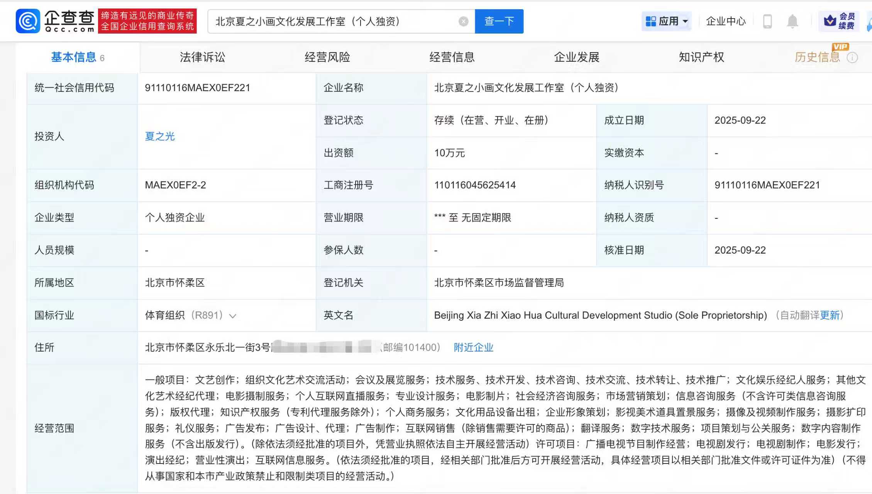This screenshot has width=872, height=494.
Task: Open investor 夏之光 link
Action: tap(160, 136)
